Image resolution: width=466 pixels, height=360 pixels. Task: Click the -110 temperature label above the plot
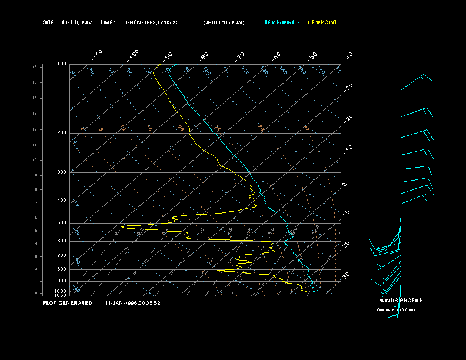[96, 56]
